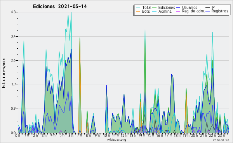Click the '7 h' x-axis label
Screen dimensions: 233x143
coord(79,136)
